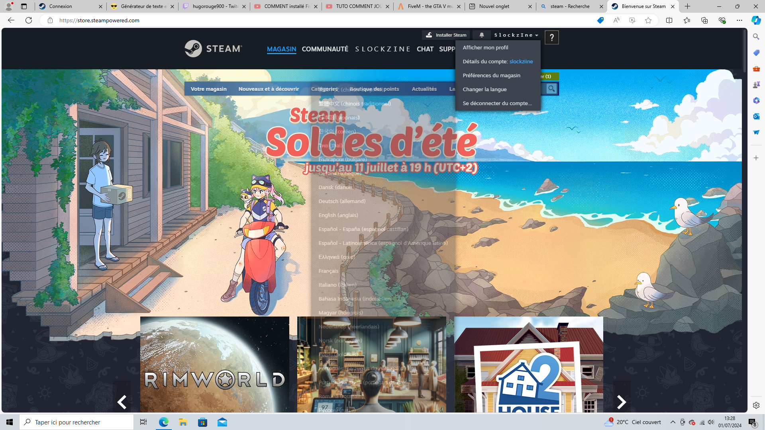The width and height of the screenshot is (765, 430).
Task: Open File Explorer from the taskbar
Action: (x=183, y=422)
